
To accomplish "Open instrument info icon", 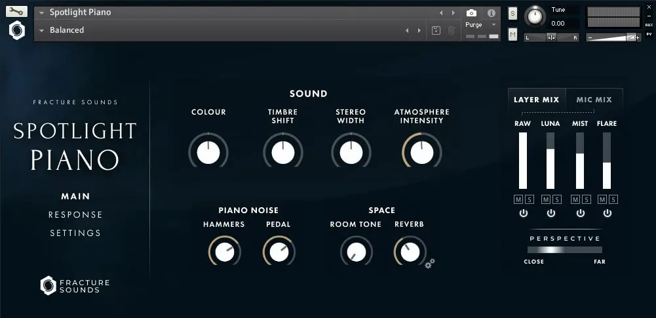I will (491, 13).
